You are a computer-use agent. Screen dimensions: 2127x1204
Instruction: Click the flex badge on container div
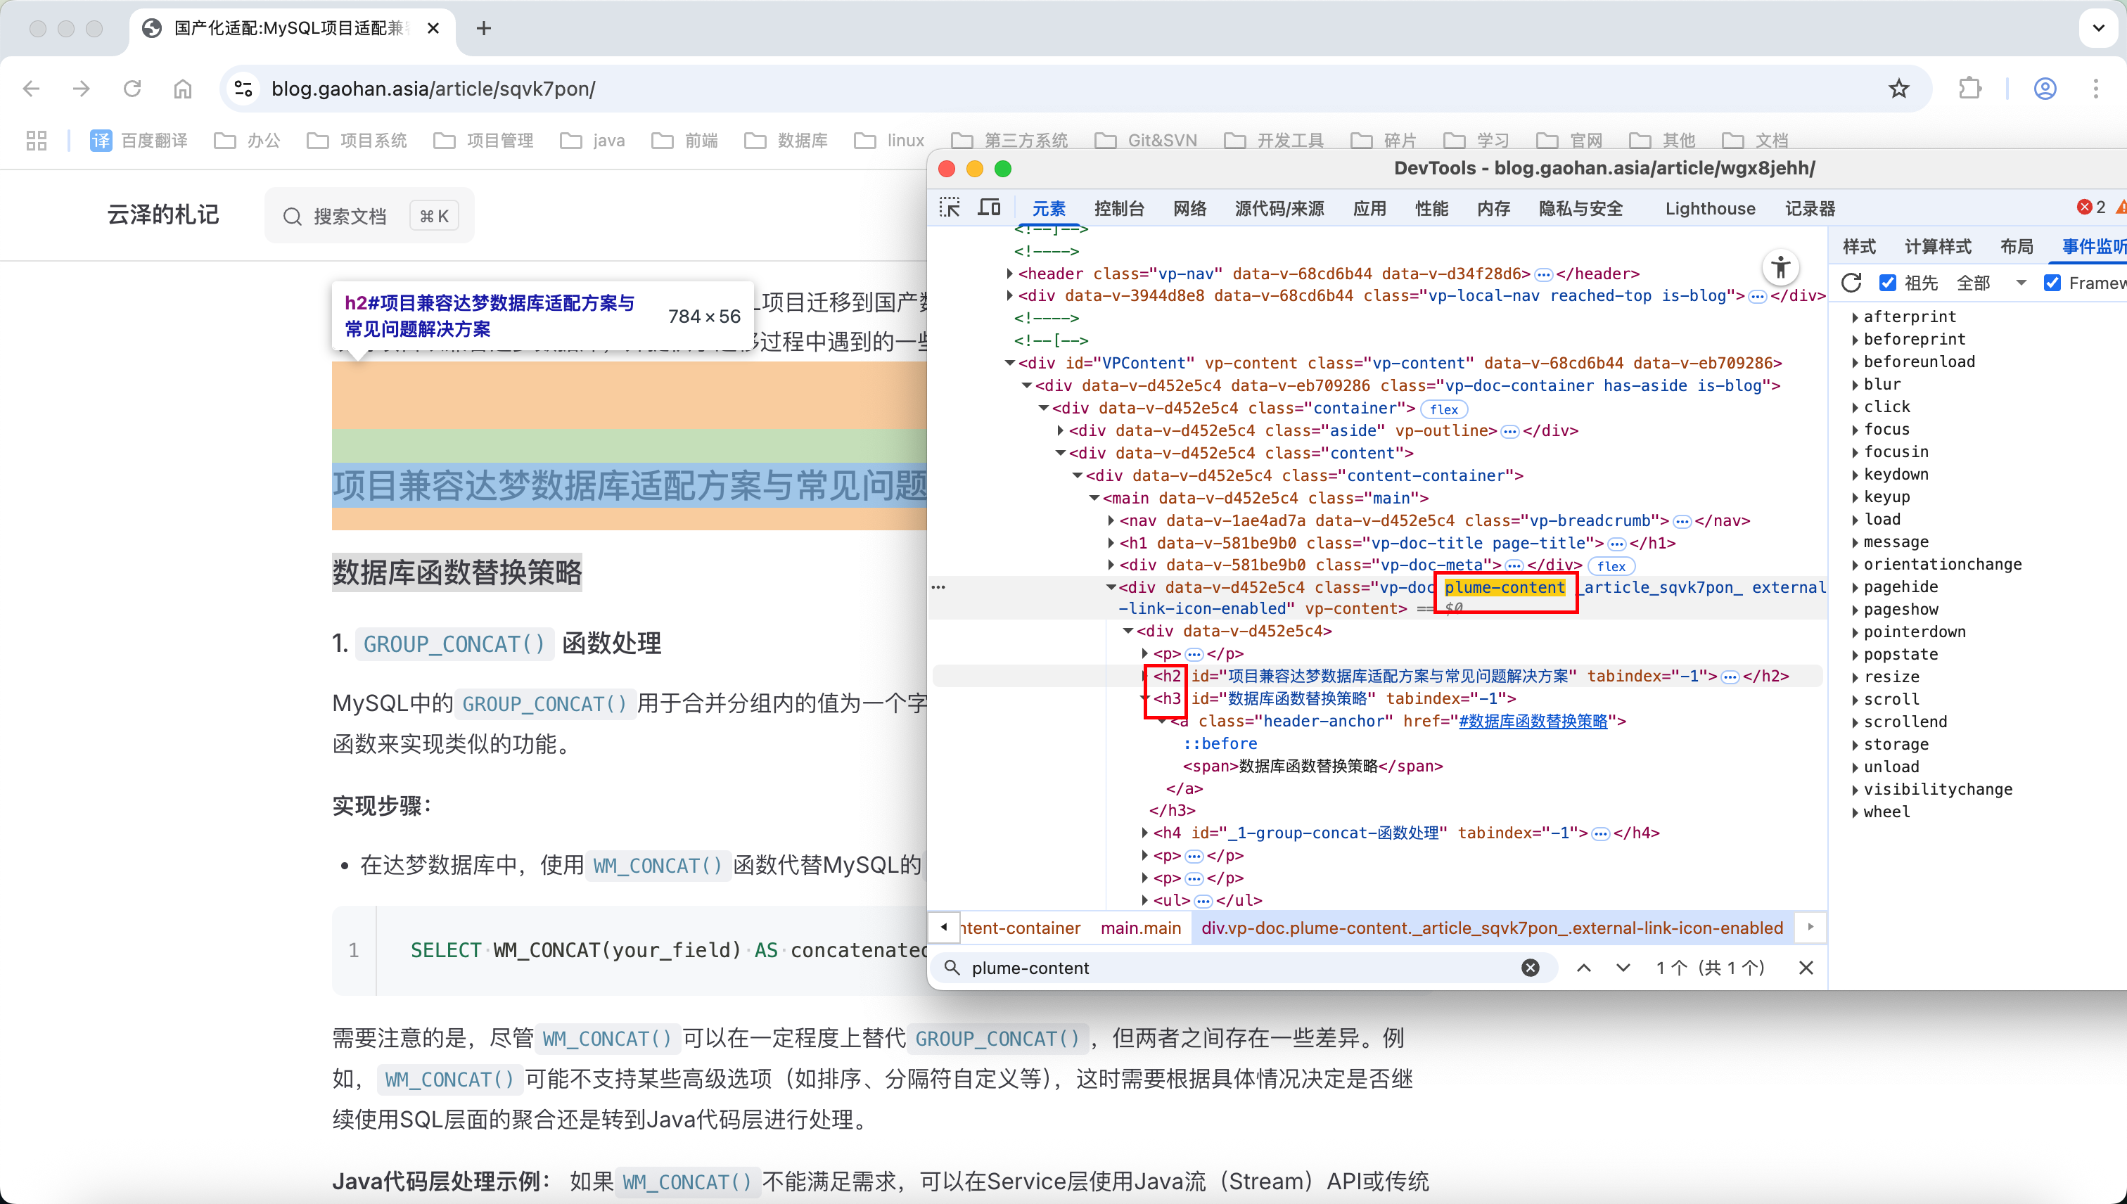(1443, 409)
